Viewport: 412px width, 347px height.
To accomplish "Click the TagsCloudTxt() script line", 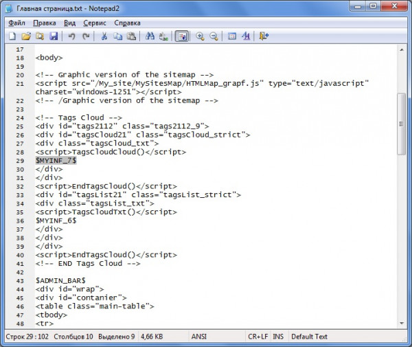I will [106, 212].
